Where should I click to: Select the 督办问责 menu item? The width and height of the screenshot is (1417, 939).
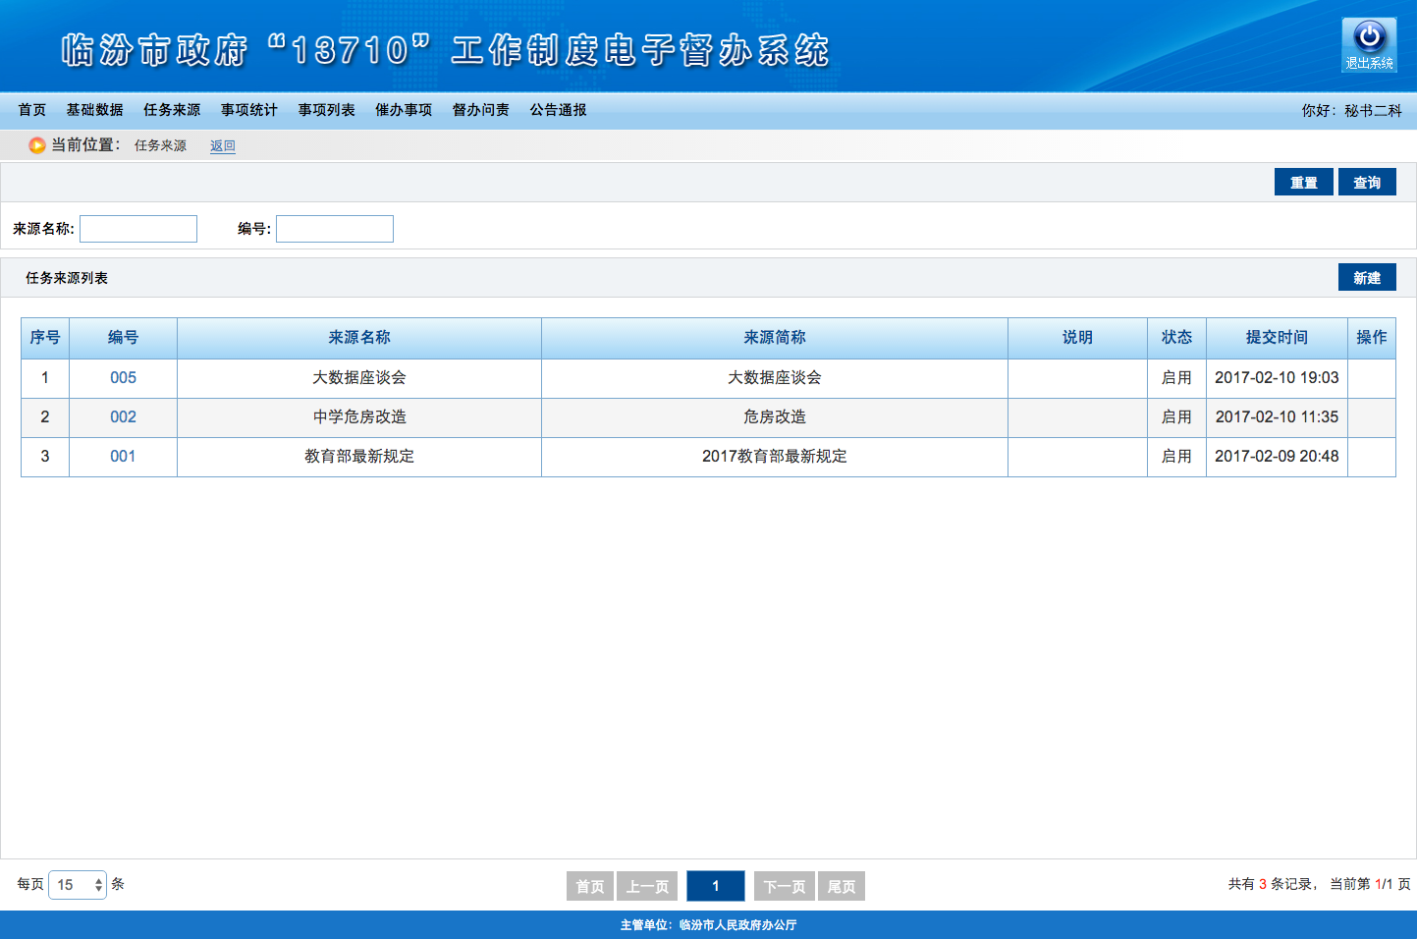click(x=481, y=110)
